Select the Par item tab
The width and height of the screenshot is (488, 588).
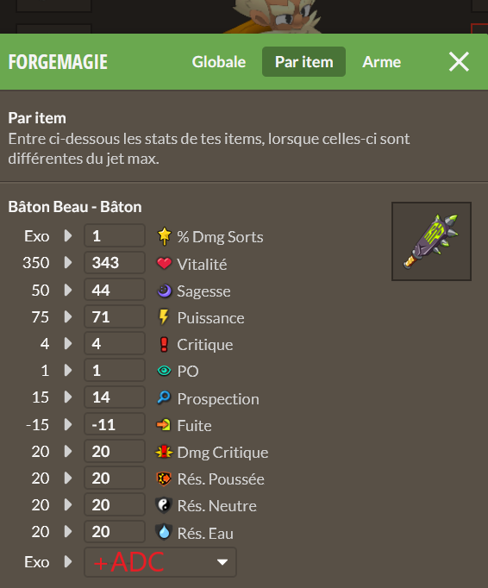(303, 62)
